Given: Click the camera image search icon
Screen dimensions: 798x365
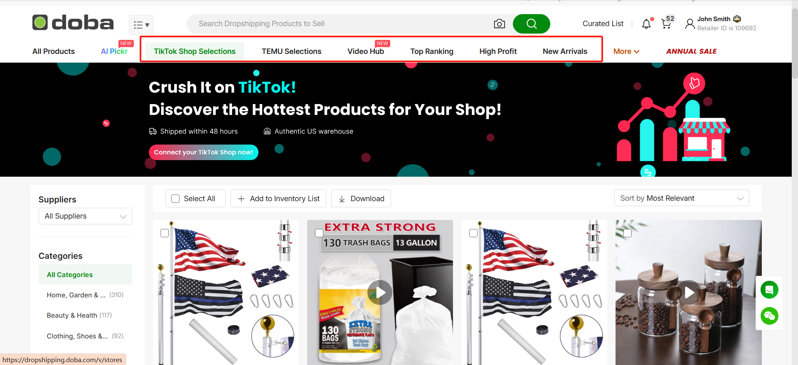Looking at the screenshot, I should (x=499, y=24).
